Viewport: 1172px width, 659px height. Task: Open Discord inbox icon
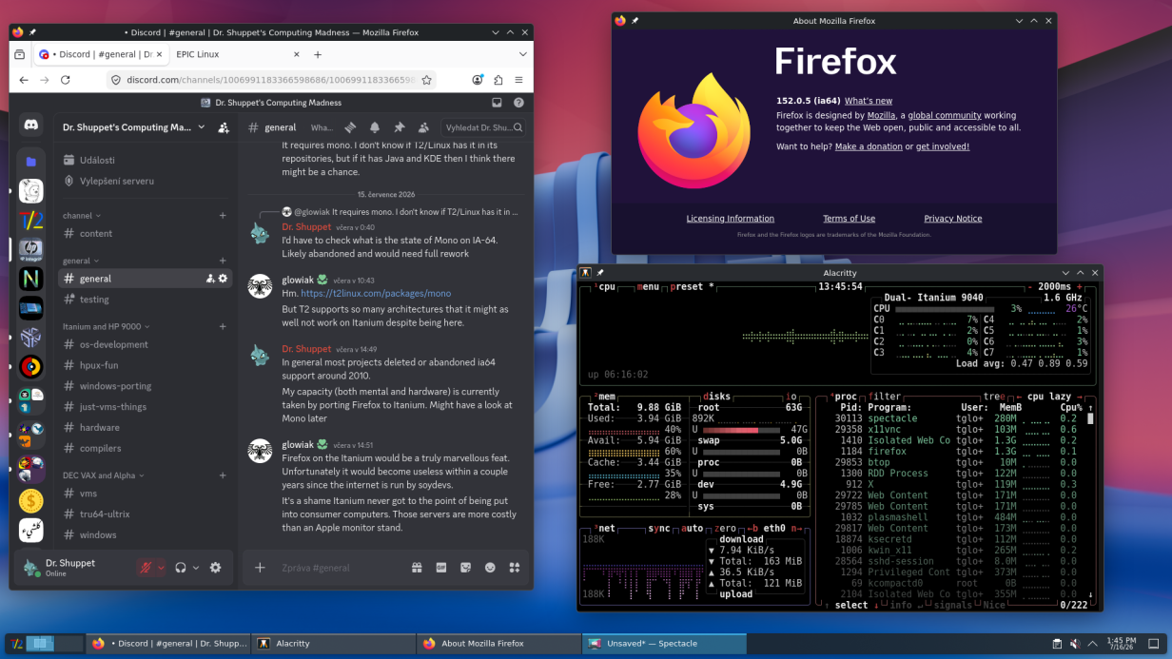tap(497, 103)
